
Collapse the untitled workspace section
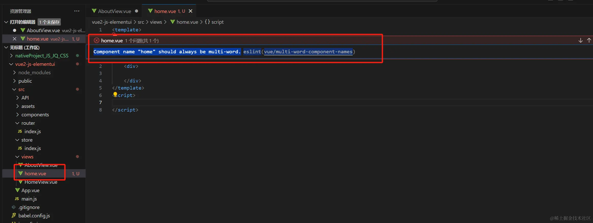[x=6, y=47]
